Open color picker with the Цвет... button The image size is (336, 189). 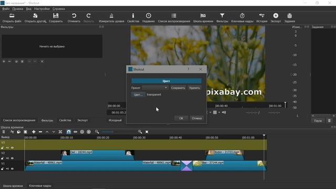(138, 94)
